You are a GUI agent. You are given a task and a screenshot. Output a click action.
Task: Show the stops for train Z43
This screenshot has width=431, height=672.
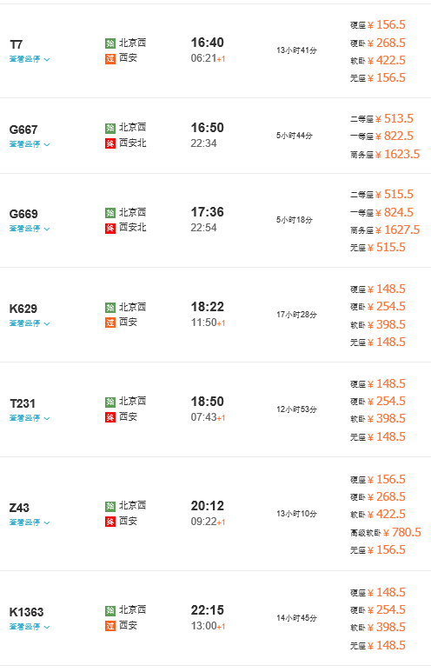30,522
